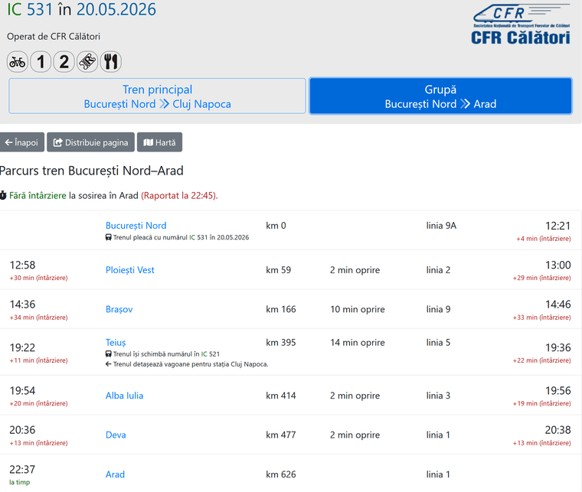Click departure time 19:56 at Alba Iulia
The width and height of the screenshot is (582, 492).
point(557,390)
